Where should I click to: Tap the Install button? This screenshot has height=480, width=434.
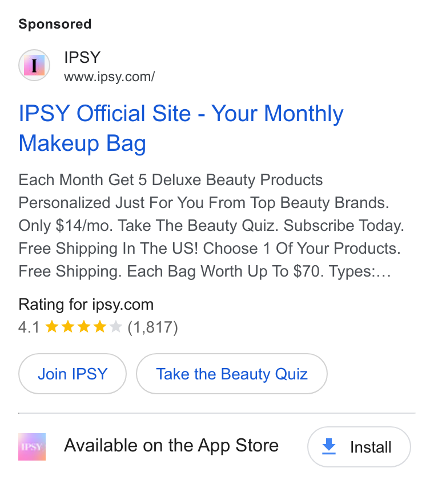click(359, 447)
